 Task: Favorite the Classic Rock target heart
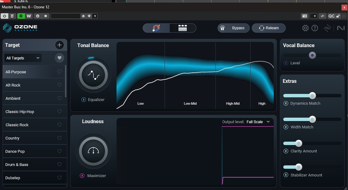coord(59,125)
